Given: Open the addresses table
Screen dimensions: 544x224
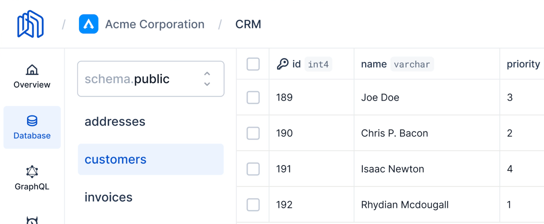Looking at the screenshot, I should coord(115,122).
